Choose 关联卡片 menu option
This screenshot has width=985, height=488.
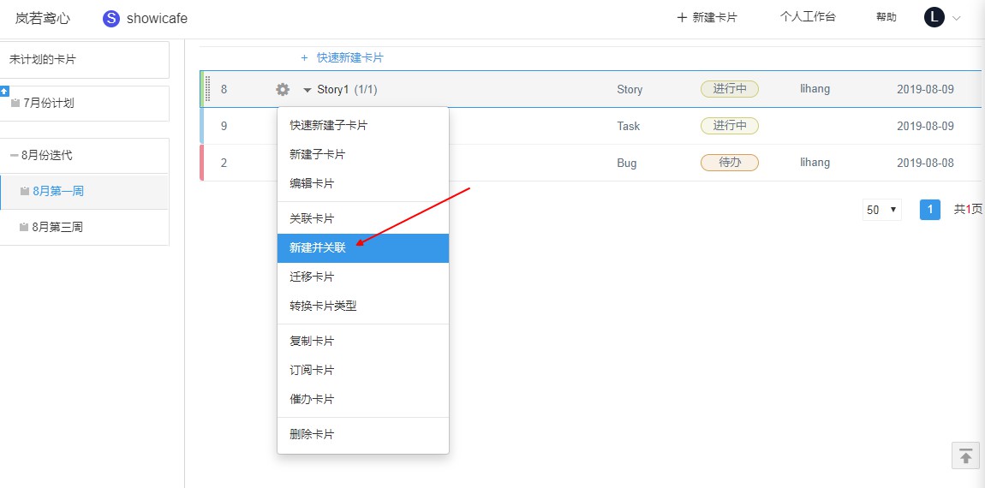click(363, 219)
